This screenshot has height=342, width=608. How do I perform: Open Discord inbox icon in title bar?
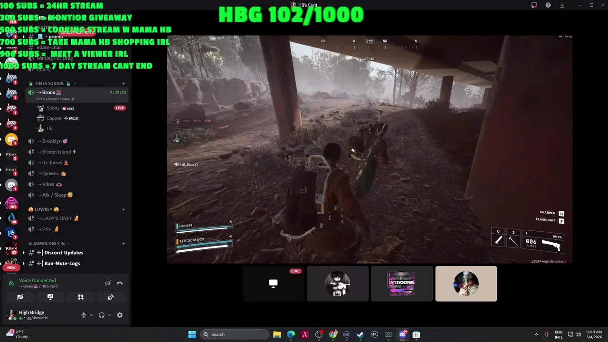coord(534,5)
